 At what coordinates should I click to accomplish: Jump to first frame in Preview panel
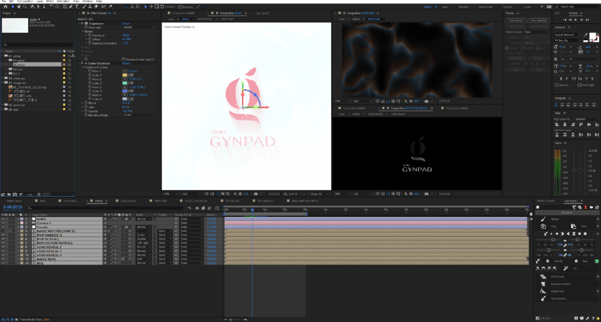pos(565,19)
